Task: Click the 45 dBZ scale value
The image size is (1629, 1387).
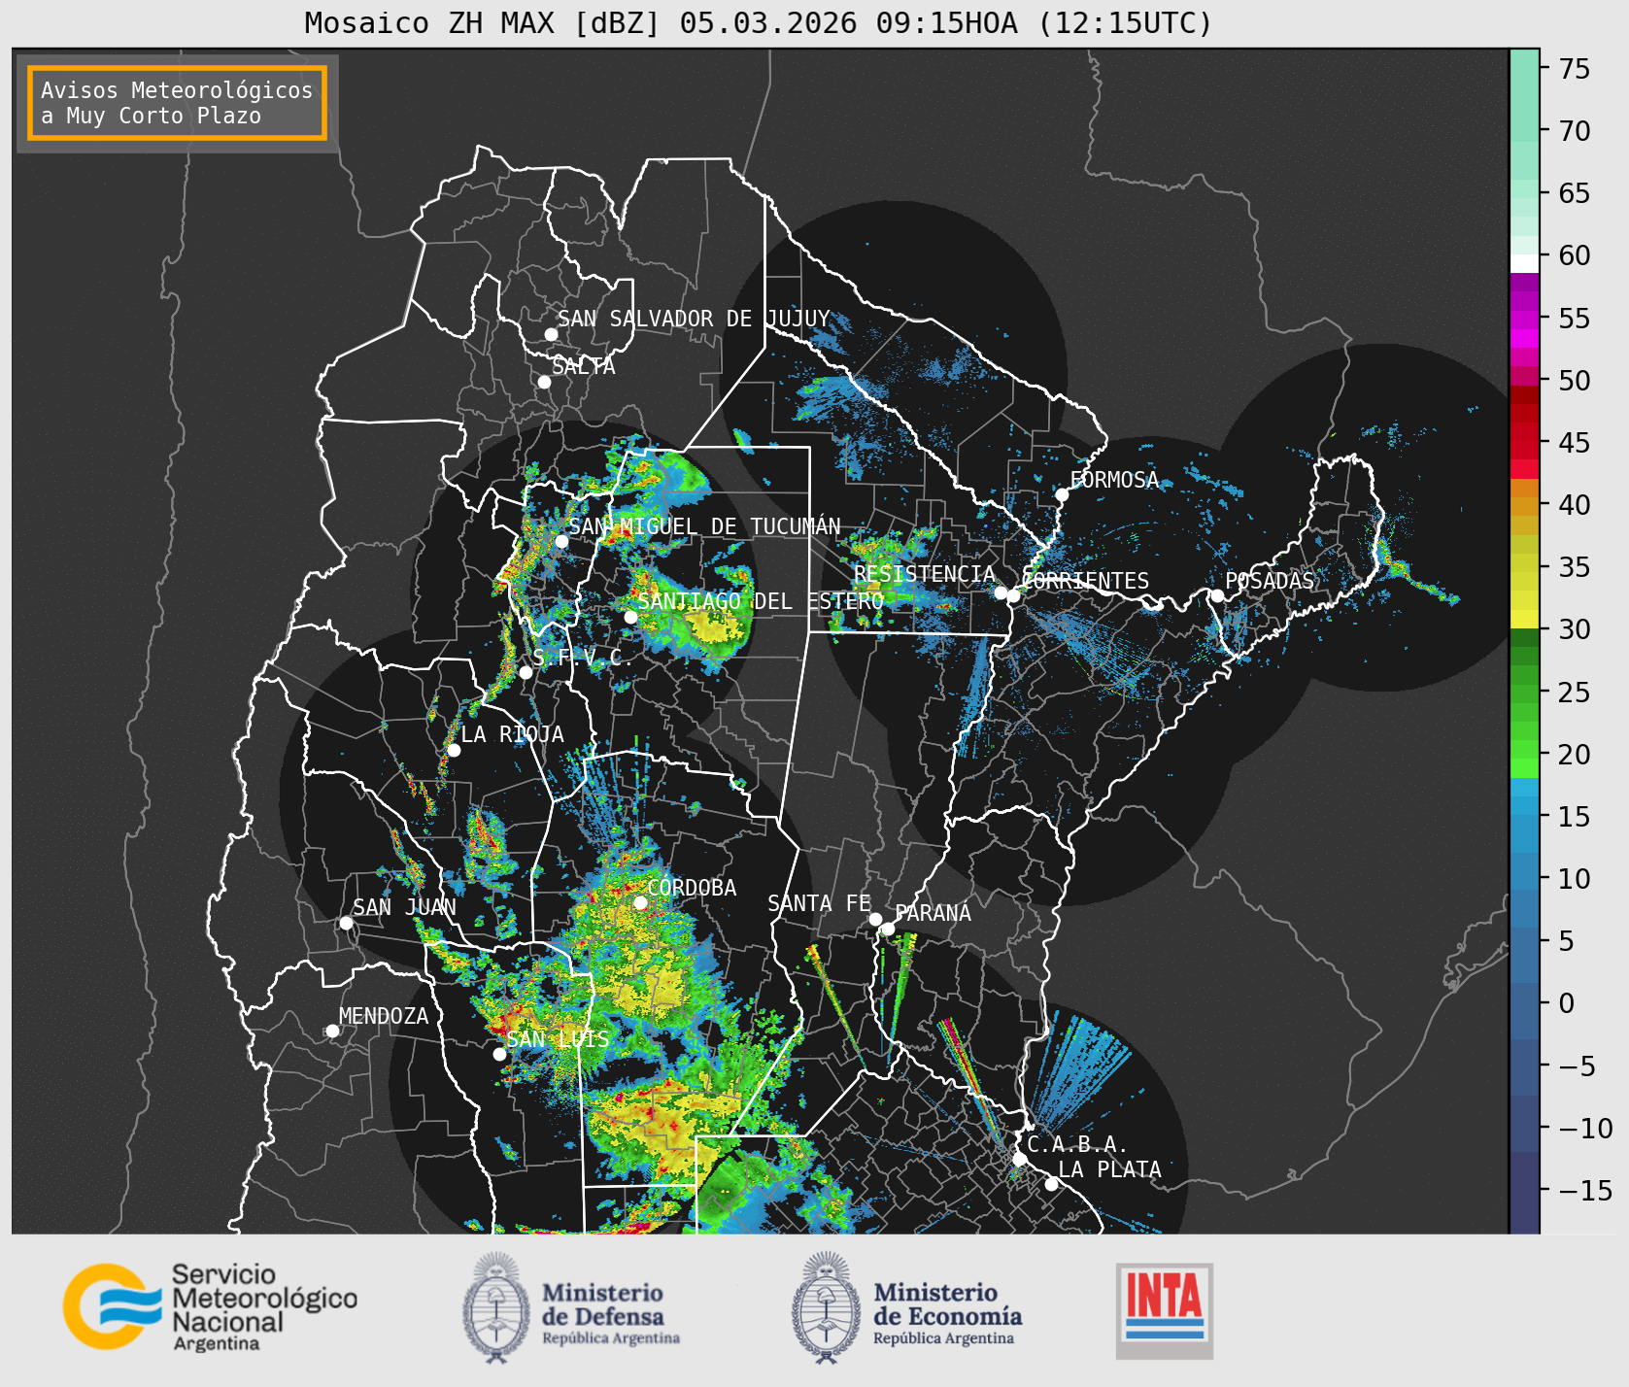Action: coord(1575,443)
